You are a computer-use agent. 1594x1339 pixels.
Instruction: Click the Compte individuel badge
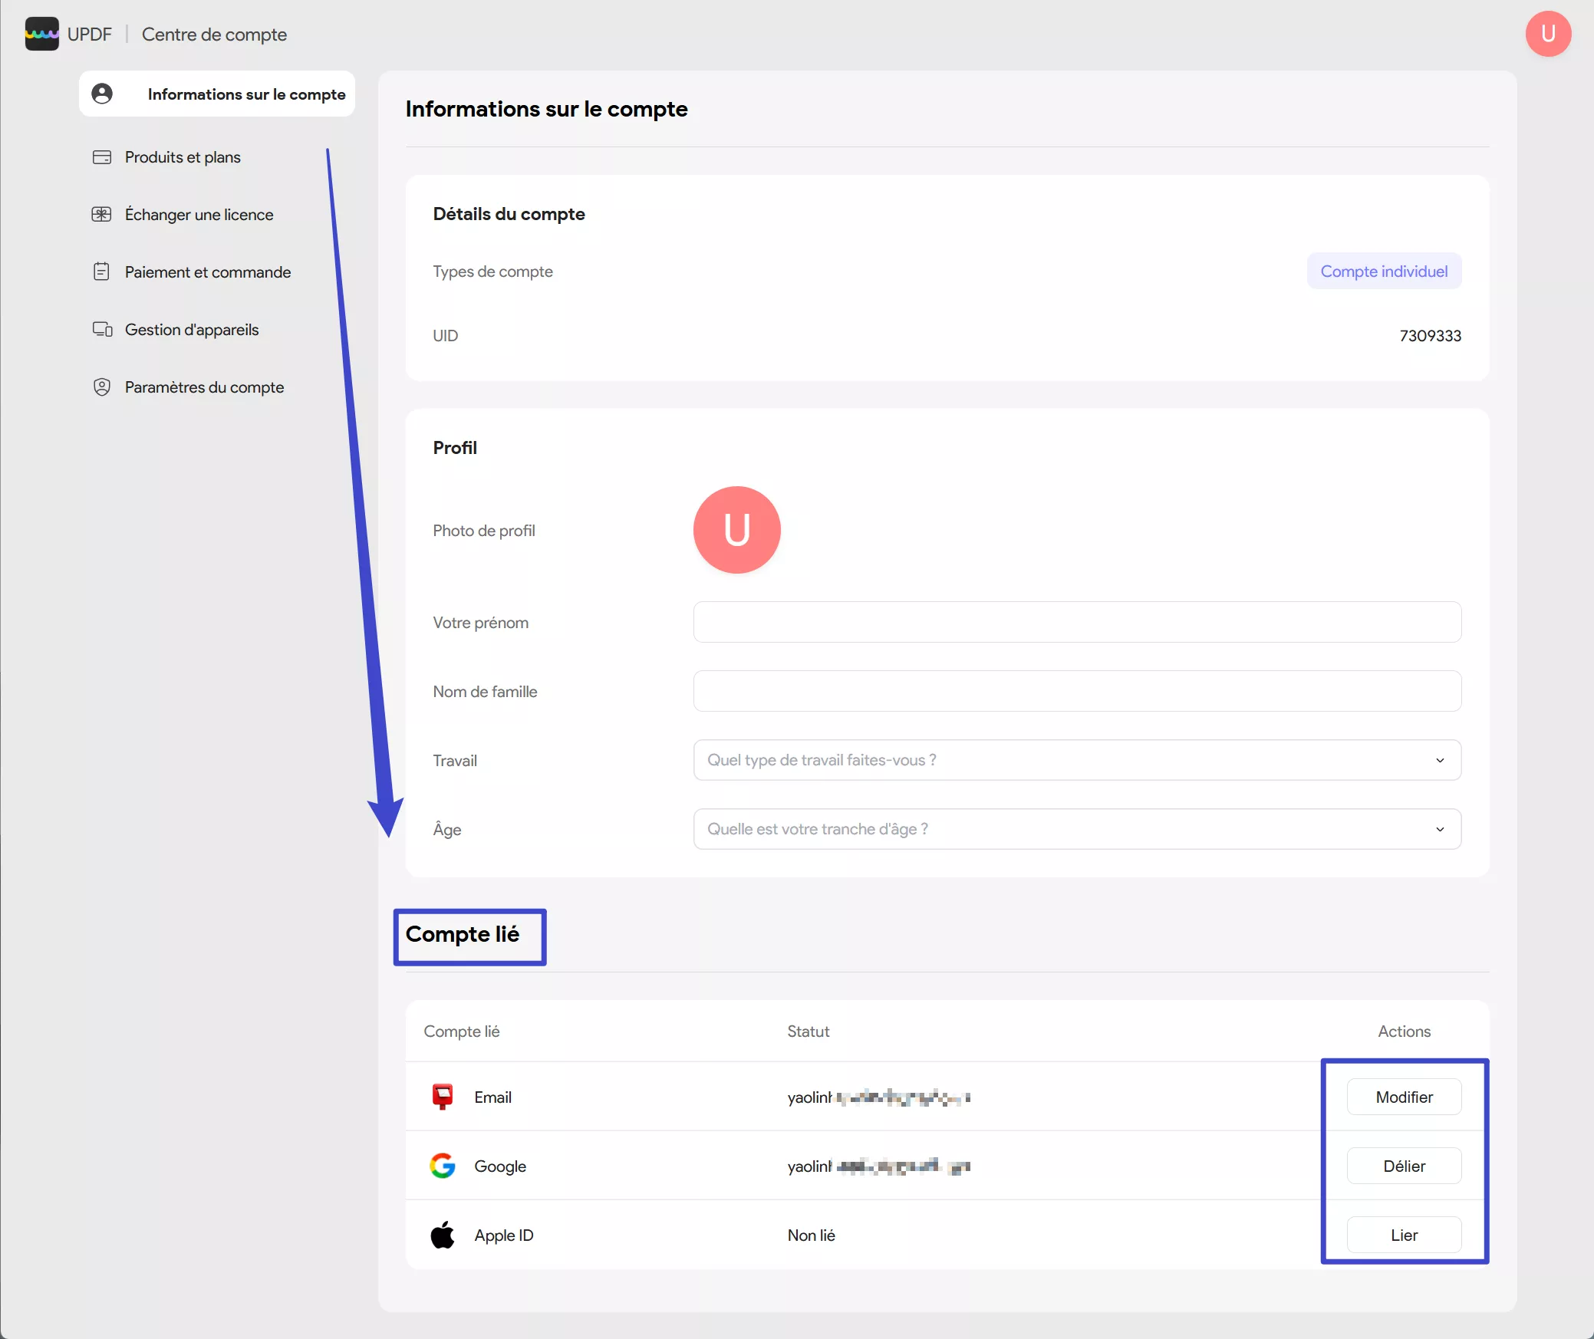click(x=1384, y=271)
